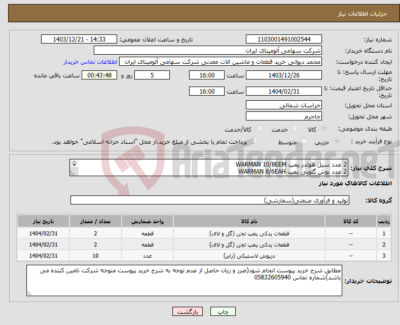Image resolution: width=400 pixels, height=325 pixels.
Task: Click the بازگشت (back) button
Action: pyautogui.click(x=187, y=311)
